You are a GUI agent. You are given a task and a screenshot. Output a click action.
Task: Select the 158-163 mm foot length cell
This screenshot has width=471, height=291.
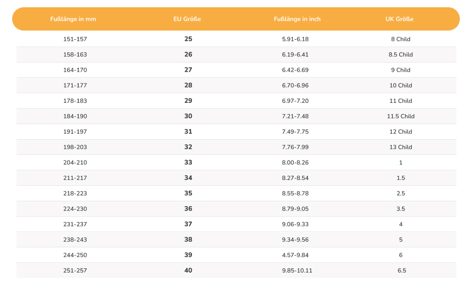75,54
